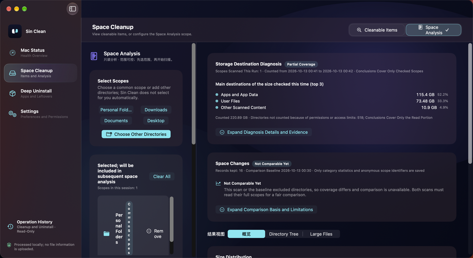Click the selected scopes list scrollbar
The width and height of the screenshot is (473, 258).
172,220
